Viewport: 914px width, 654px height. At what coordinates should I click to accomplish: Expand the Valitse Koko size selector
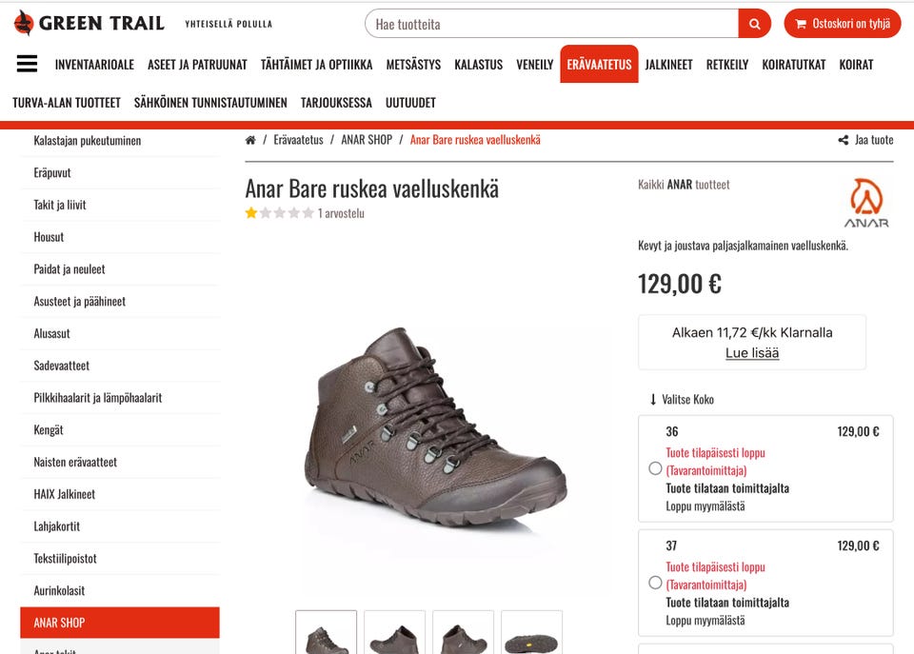pos(682,399)
